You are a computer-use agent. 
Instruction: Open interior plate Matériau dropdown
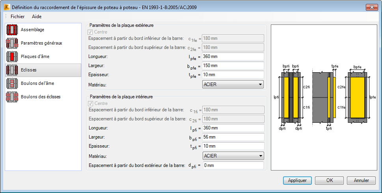click(233, 156)
